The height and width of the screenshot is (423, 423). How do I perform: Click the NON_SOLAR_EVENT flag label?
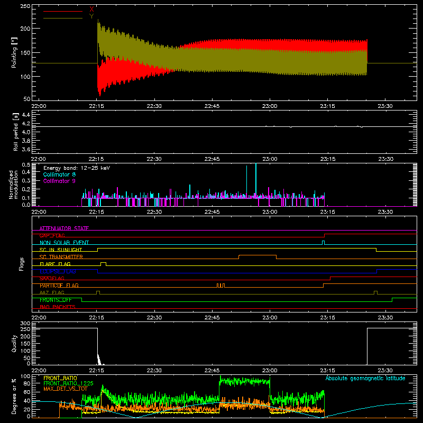click(x=64, y=243)
